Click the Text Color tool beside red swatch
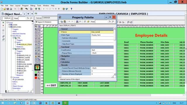 [39, 78]
